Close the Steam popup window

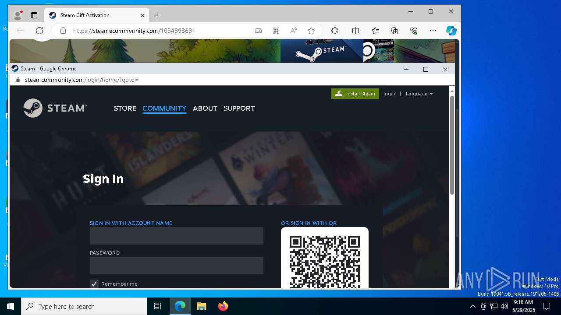[445, 69]
